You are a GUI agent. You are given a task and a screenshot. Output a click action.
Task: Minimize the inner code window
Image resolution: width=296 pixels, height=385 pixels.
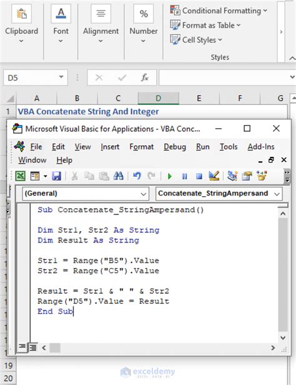(x=260, y=161)
